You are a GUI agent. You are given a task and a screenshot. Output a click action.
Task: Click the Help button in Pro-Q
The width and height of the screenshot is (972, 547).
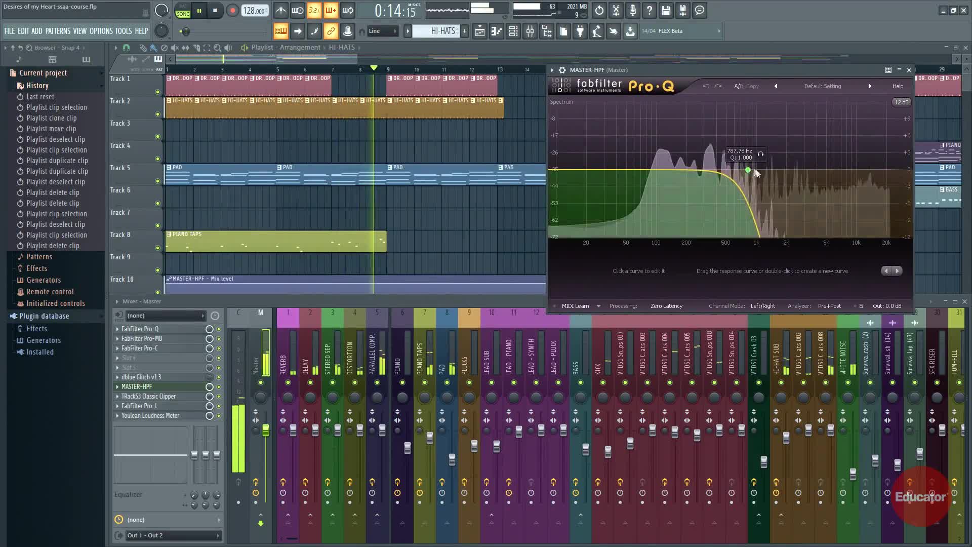897,86
